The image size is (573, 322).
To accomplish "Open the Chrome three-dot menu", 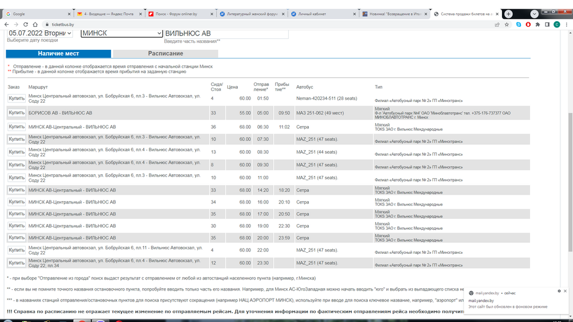I will pyautogui.click(x=567, y=25).
